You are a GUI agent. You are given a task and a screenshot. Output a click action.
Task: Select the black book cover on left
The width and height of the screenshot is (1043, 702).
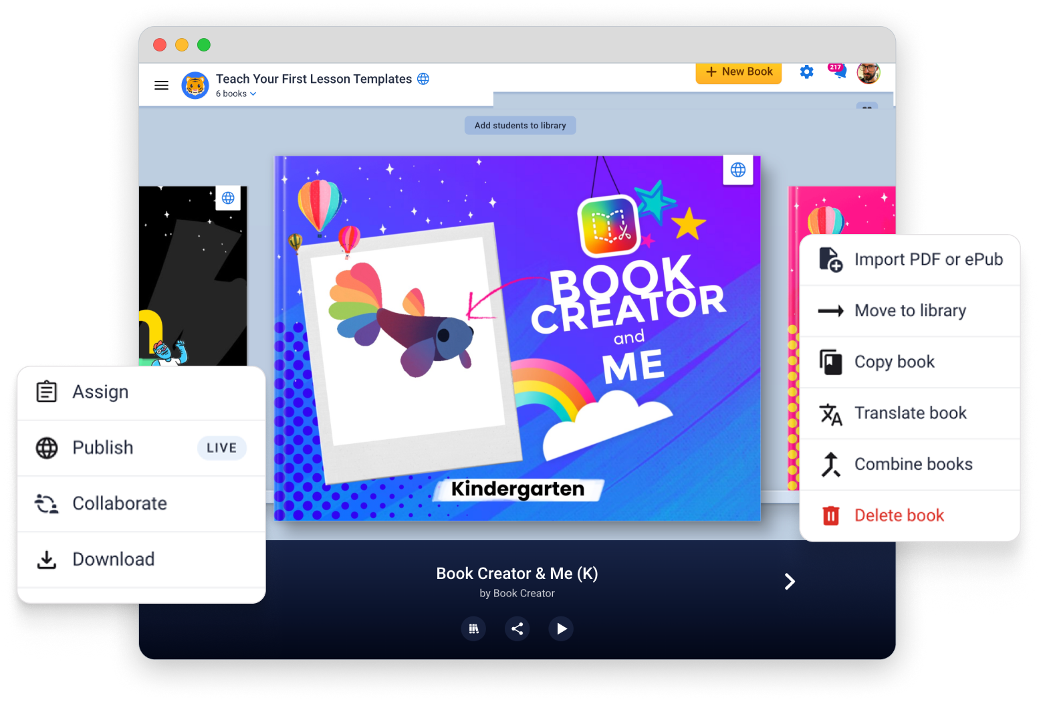coord(193,276)
